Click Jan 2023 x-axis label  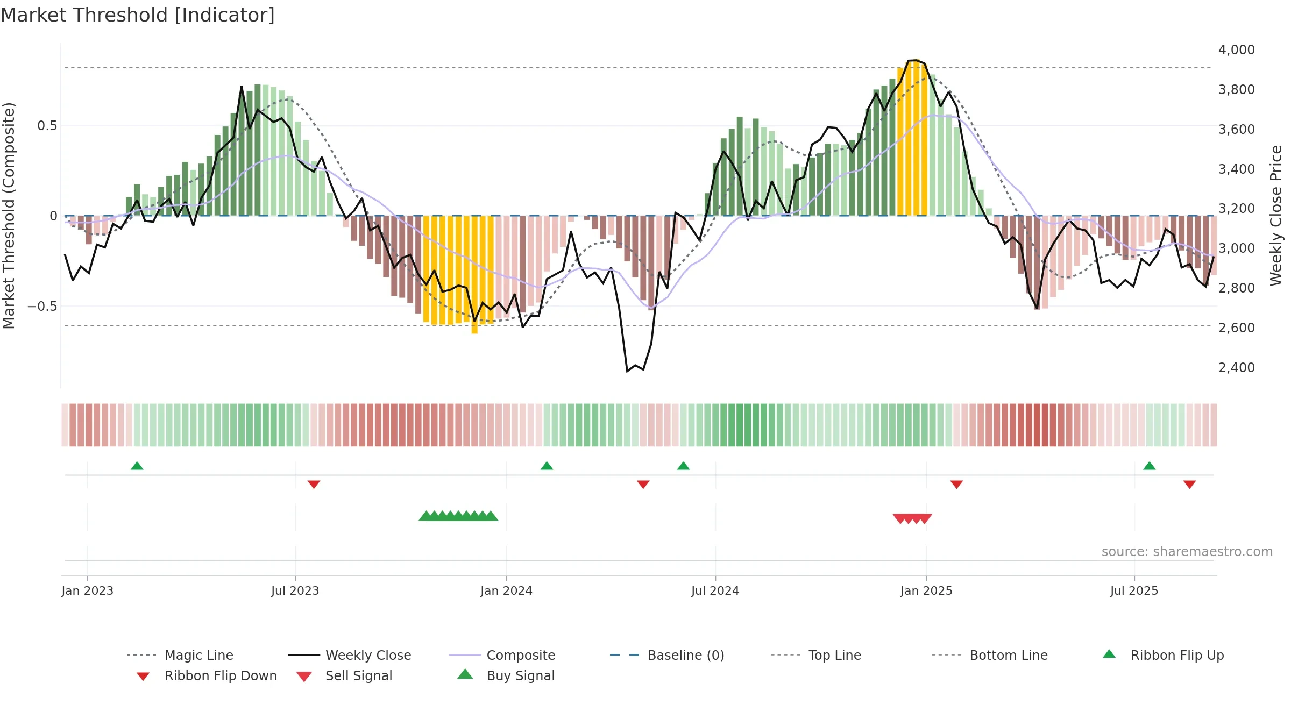coord(88,590)
